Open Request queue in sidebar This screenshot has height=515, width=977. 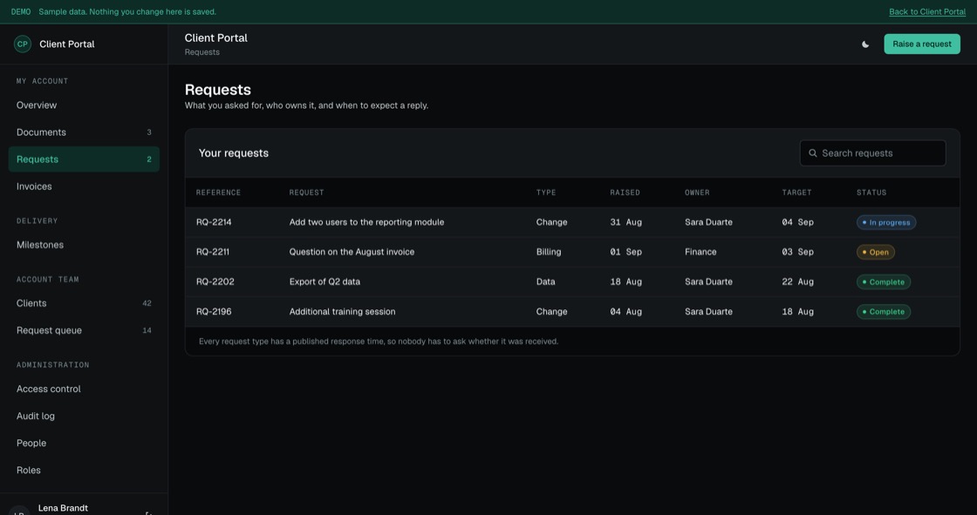coord(84,330)
